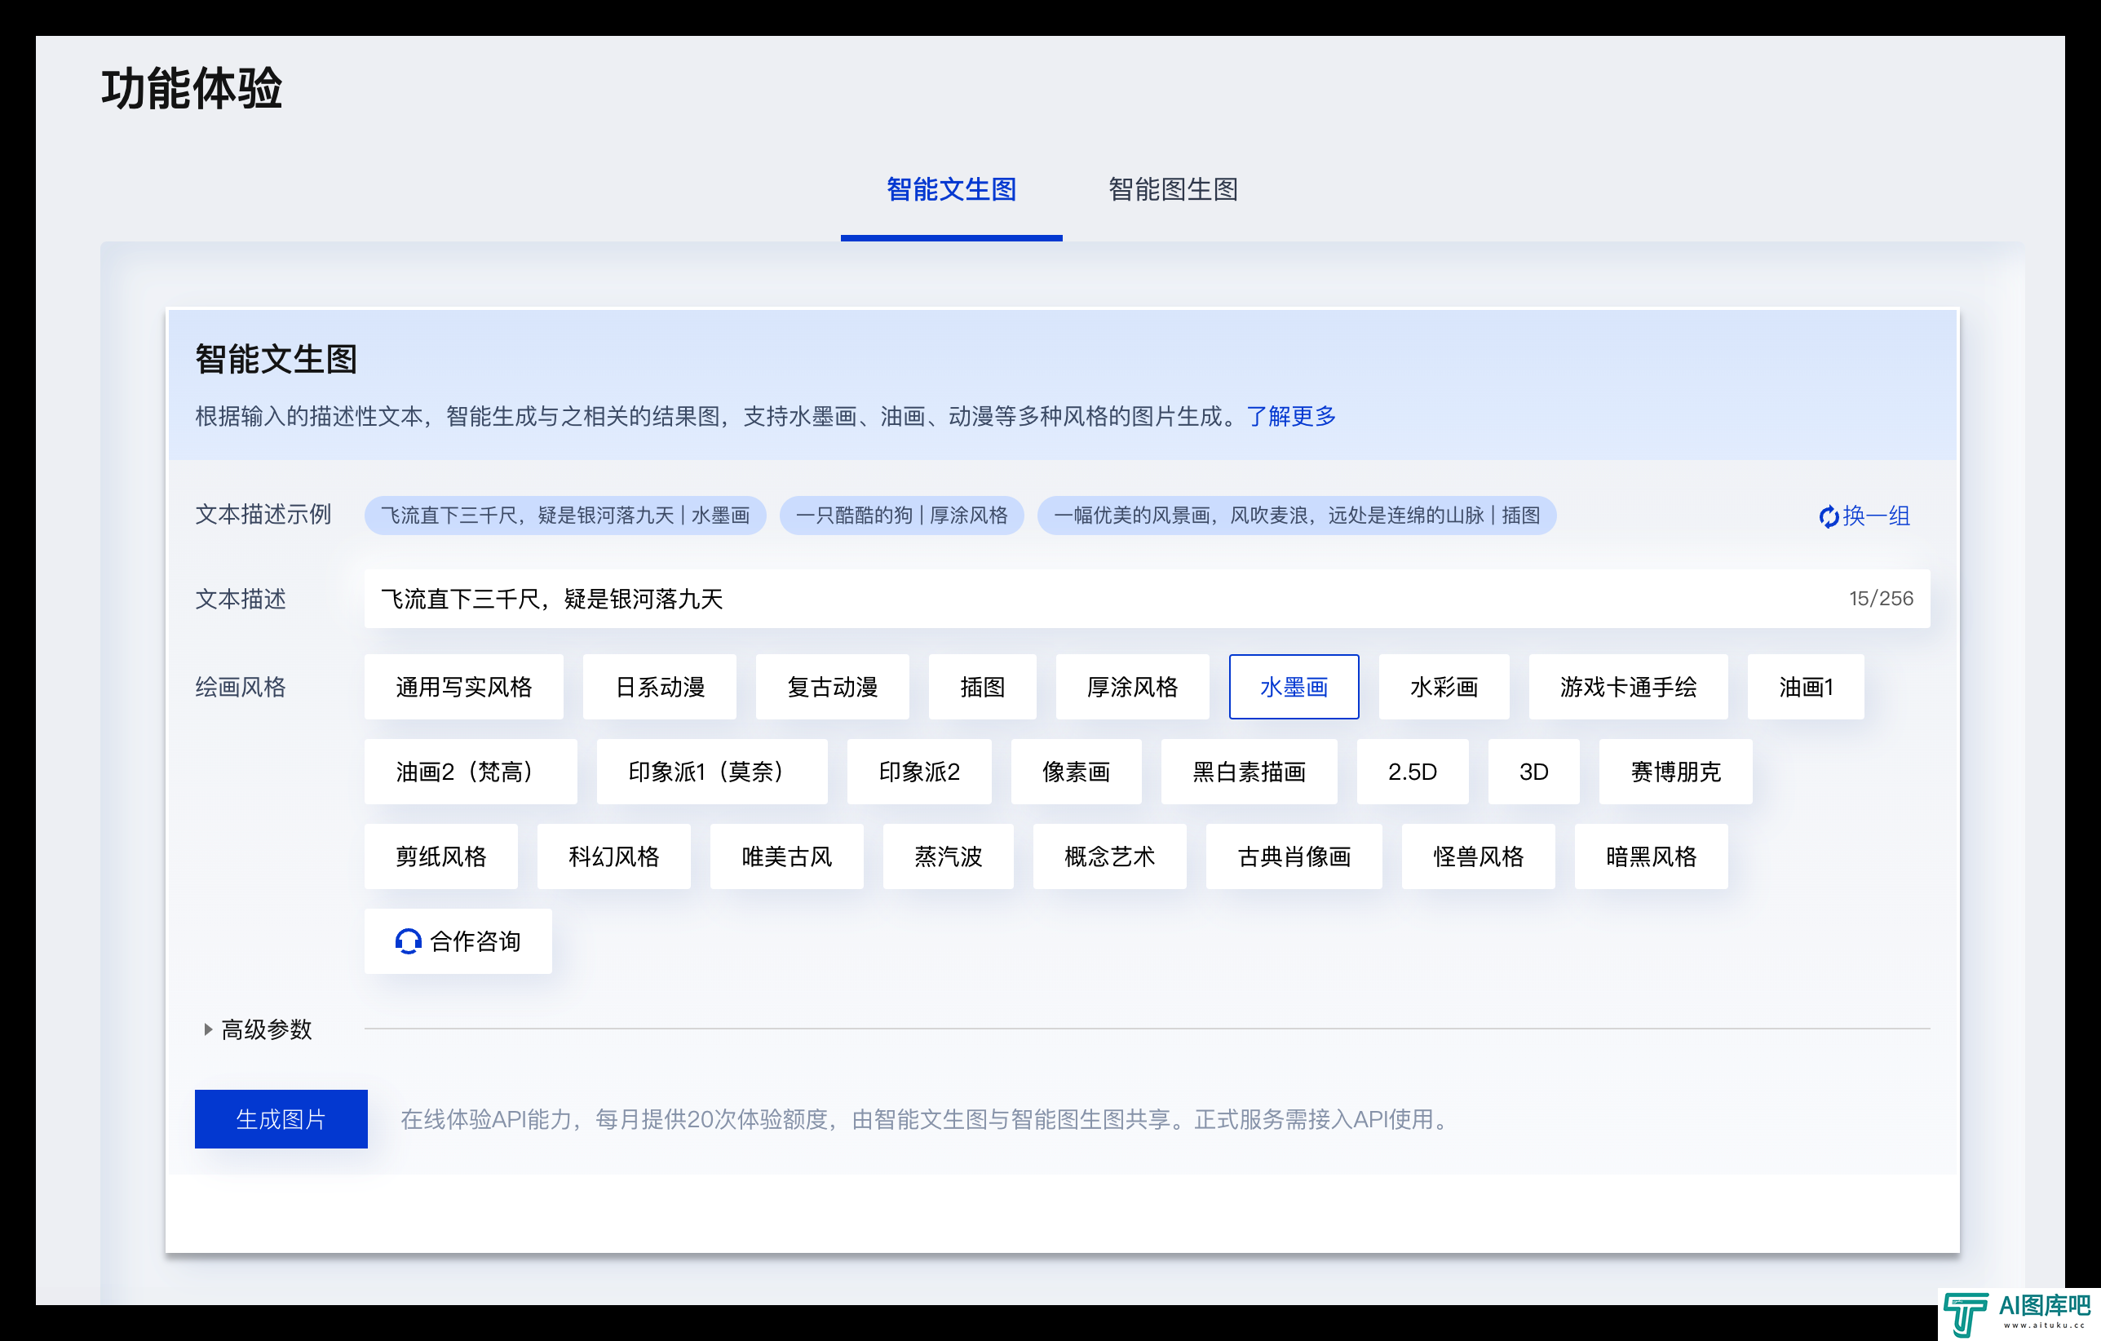Viewport: 2101px width, 1341px height.
Task: Expand the 高级参数 disclosure triangle
Action: (208, 1029)
